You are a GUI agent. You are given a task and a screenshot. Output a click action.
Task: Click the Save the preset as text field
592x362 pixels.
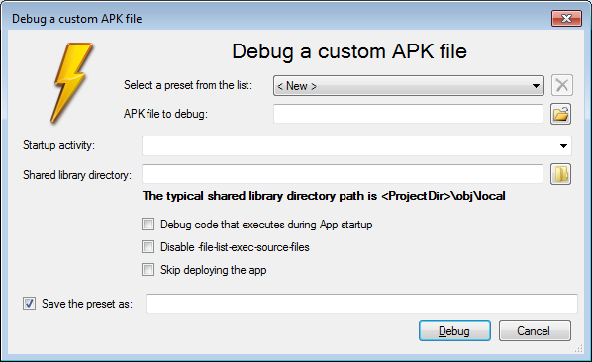point(361,304)
